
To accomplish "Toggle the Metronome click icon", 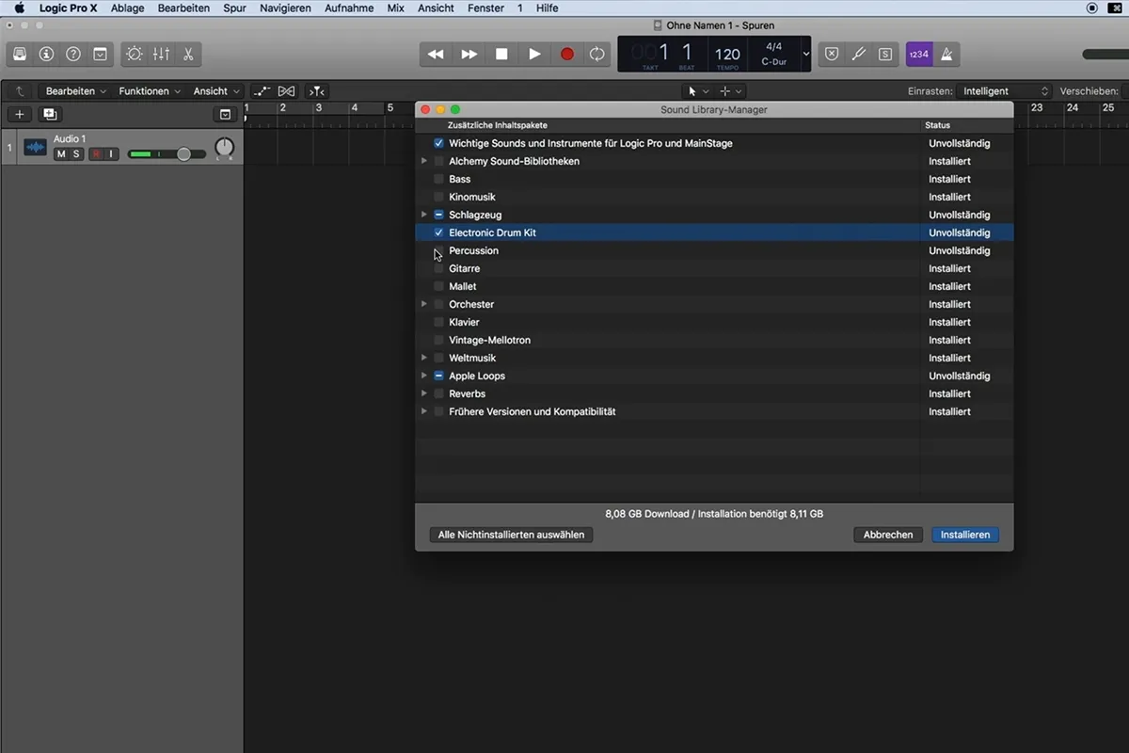I will 946,54.
